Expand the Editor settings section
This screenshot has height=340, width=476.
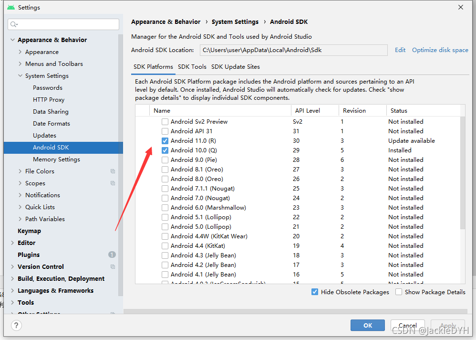[12, 243]
